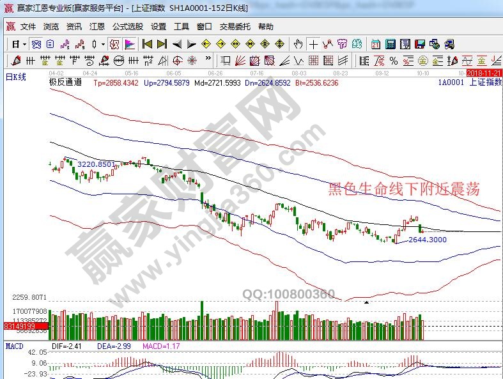Expand the 日 period dropdown arrow
503x379 pixels.
24,44
